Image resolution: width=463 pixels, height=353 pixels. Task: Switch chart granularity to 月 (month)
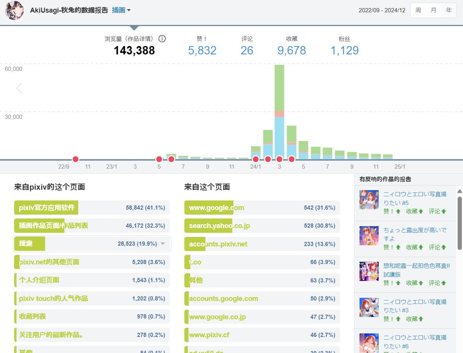433,10
